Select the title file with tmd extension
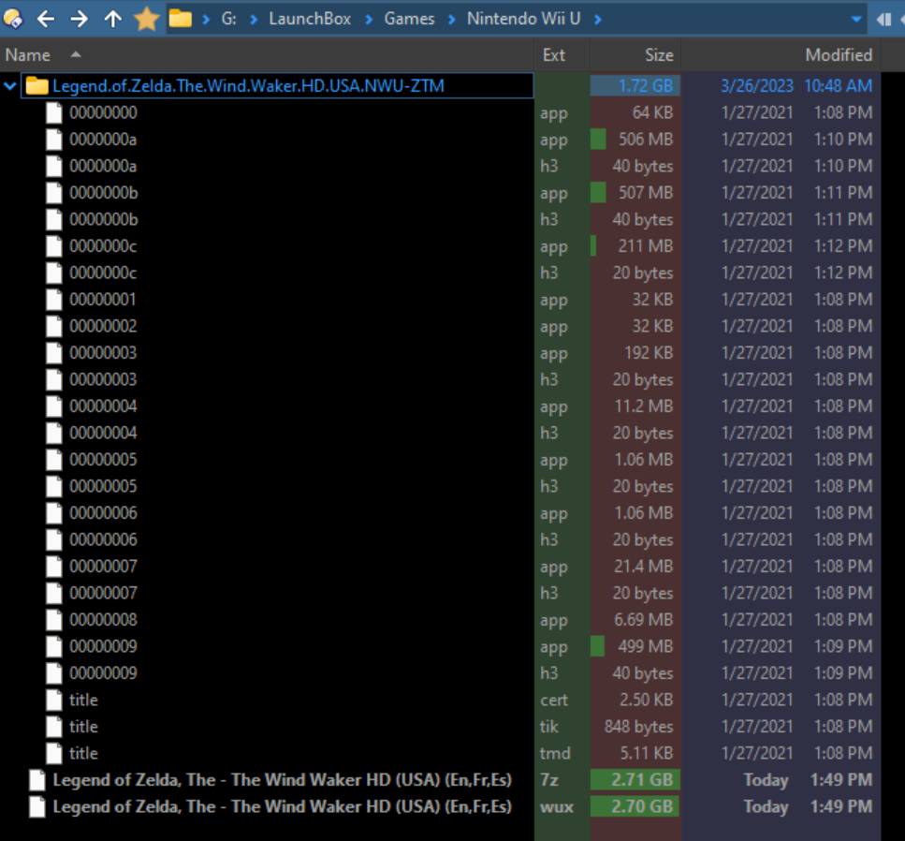This screenshot has width=905, height=841. [x=83, y=753]
